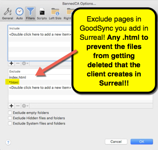The width and height of the screenshot is (158, 150).
Task: Open the Scripts terminal tab
Action: click(x=42, y=14)
